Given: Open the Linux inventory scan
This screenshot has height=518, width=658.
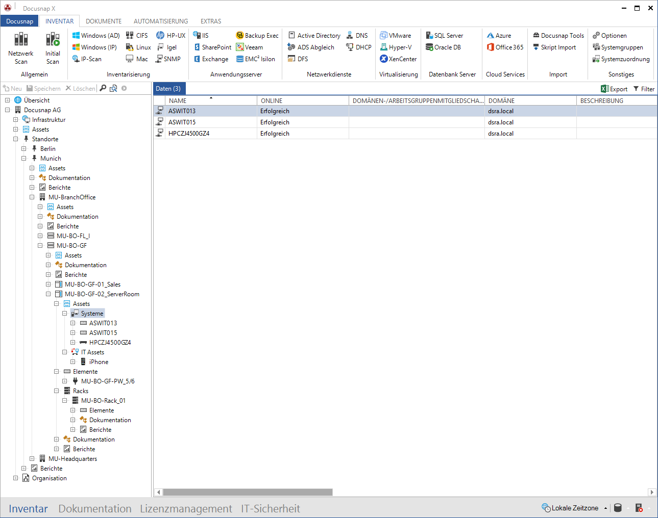Looking at the screenshot, I should click(x=138, y=47).
